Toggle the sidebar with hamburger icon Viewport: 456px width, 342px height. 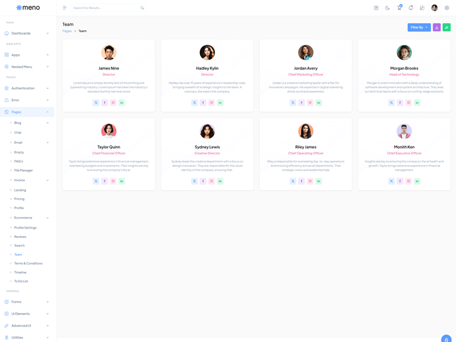64,8
